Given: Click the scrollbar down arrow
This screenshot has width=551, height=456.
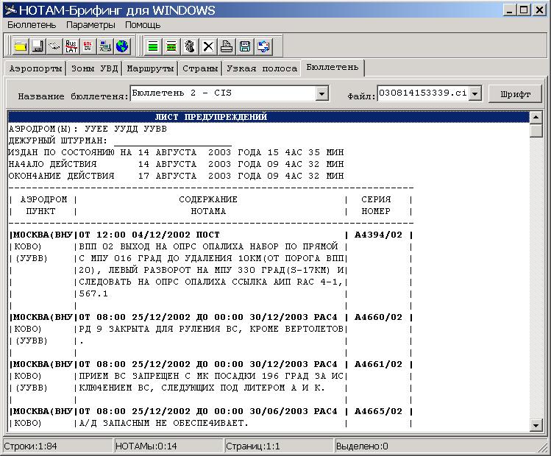Looking at the screenshot, I should pos(536,425).
